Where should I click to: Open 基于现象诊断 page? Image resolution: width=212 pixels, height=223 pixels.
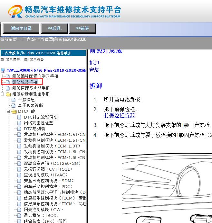[31, 105]
